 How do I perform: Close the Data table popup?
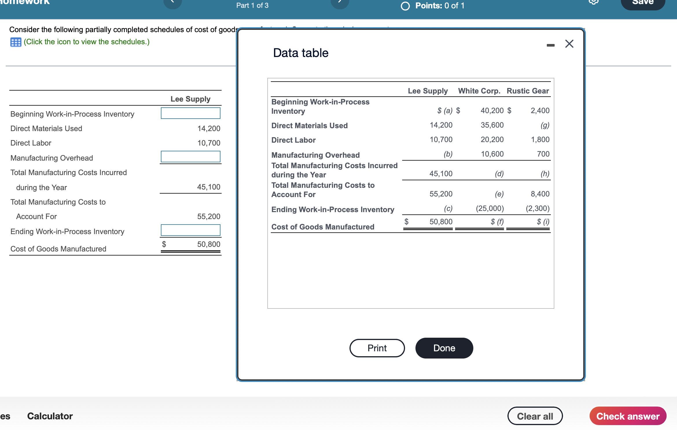569,44
